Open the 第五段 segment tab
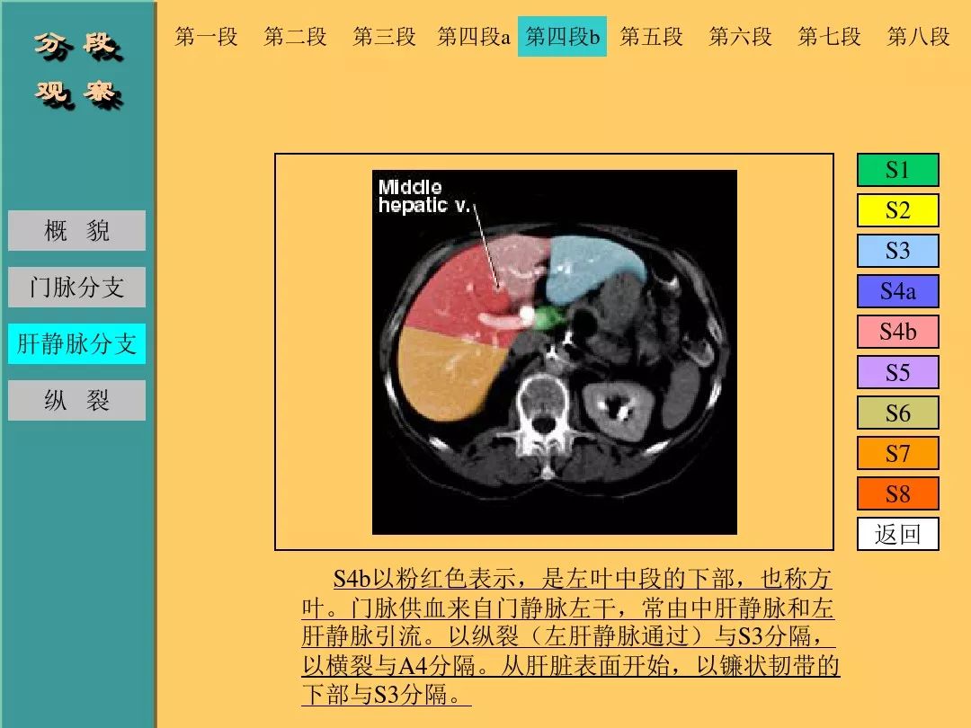Image resolution: width=971 pixels, height=728 pixels. pyautogui.click(x=651, y=37)
